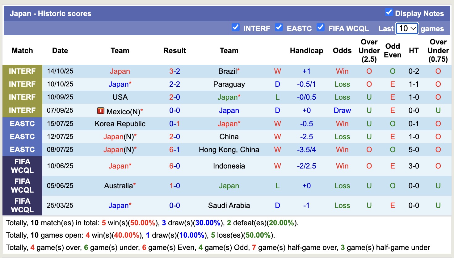454x258 pixels.
Task: Open the 2-0 result against China
Action: [x=174, y=137]
